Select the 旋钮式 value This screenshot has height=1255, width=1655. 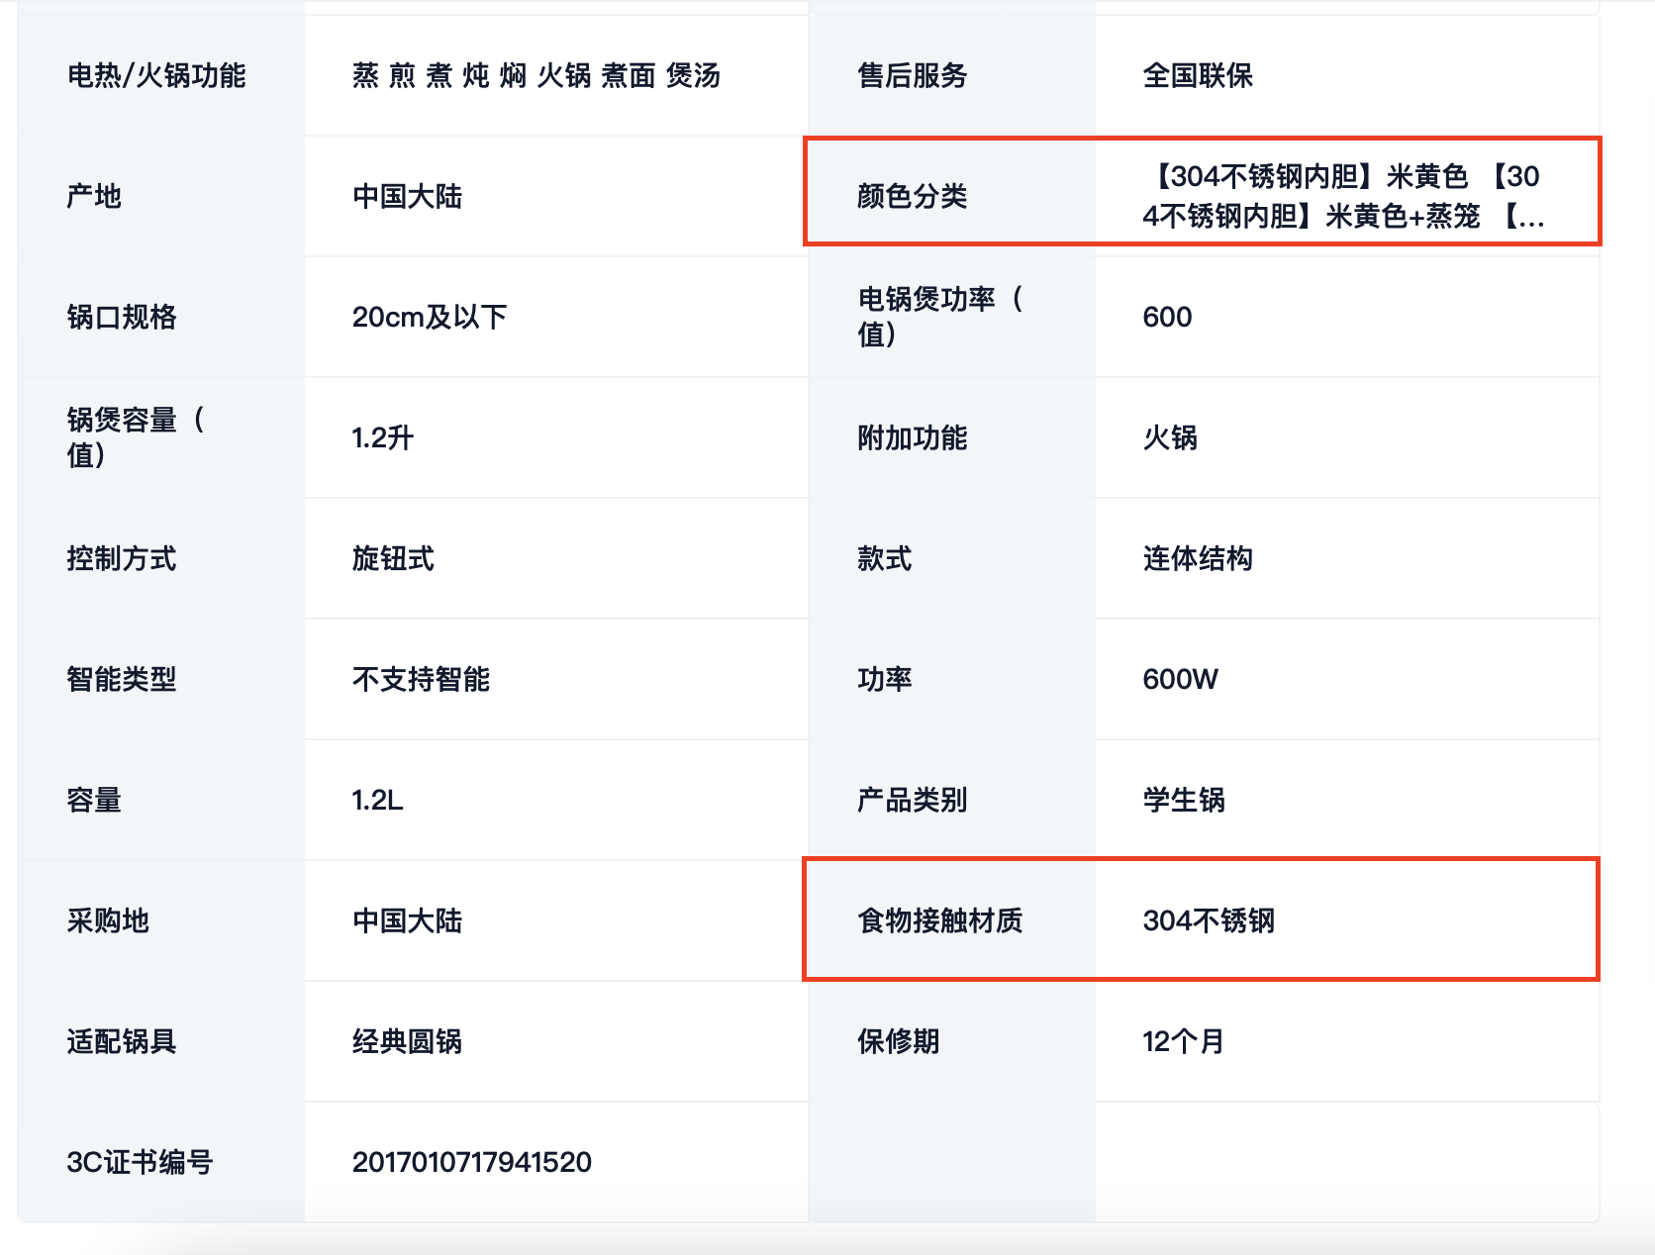coord(393,558)
